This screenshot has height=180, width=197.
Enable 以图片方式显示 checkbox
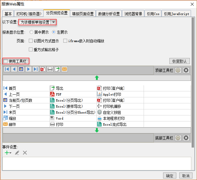(31, 41)
